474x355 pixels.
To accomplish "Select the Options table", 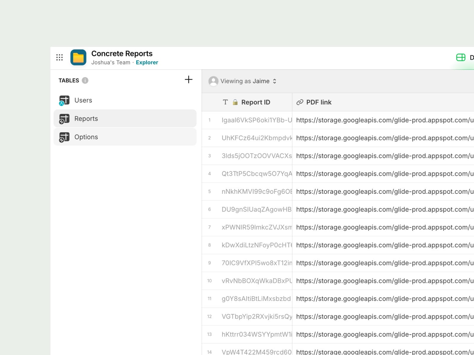I will click(x=125, y=137).
